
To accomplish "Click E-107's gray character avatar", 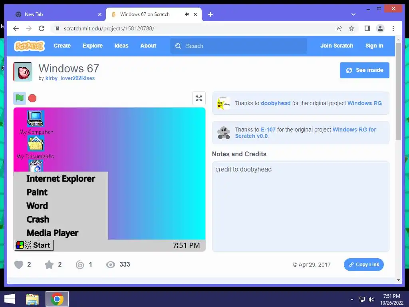I will [x=224, y=133].
